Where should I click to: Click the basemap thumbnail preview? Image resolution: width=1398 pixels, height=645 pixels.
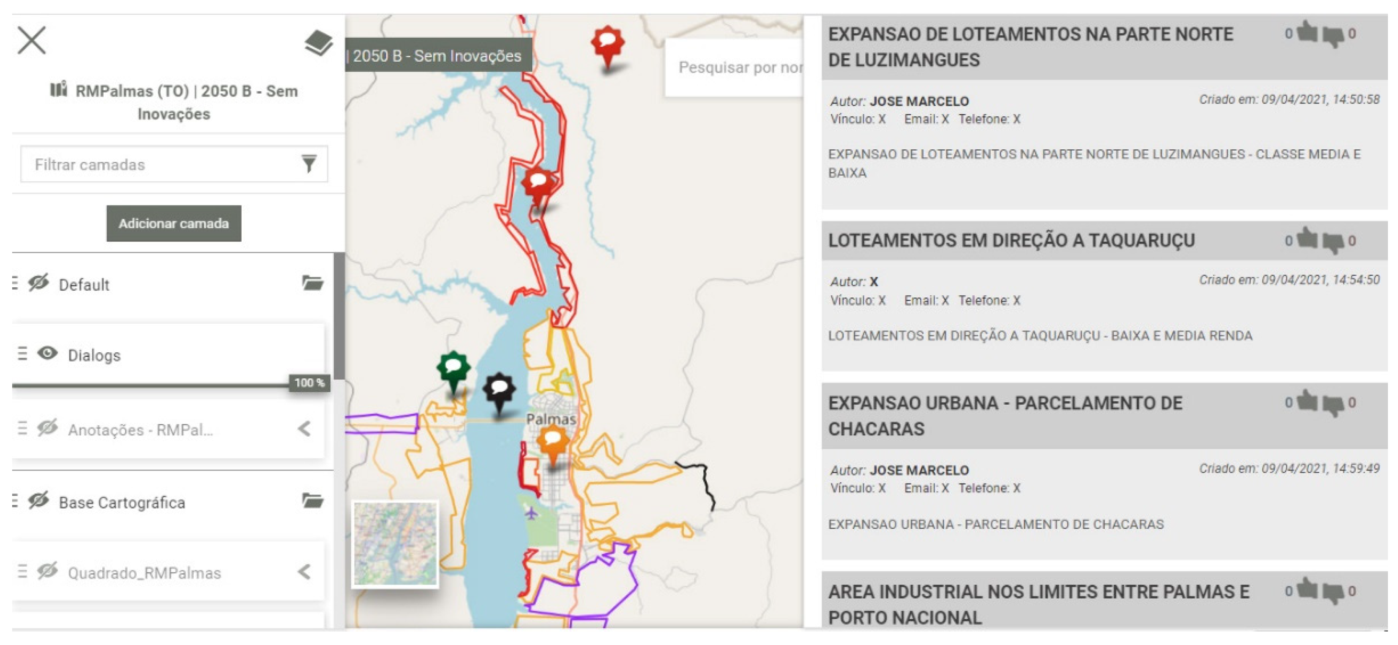[x=395, y=544]
